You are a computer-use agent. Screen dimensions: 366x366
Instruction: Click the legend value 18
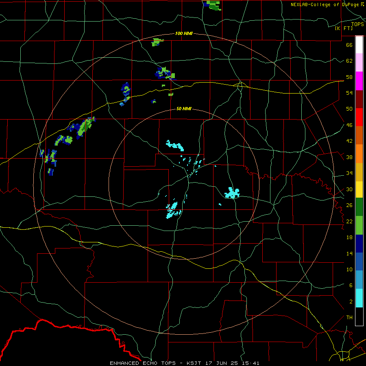tap(349, 237)
